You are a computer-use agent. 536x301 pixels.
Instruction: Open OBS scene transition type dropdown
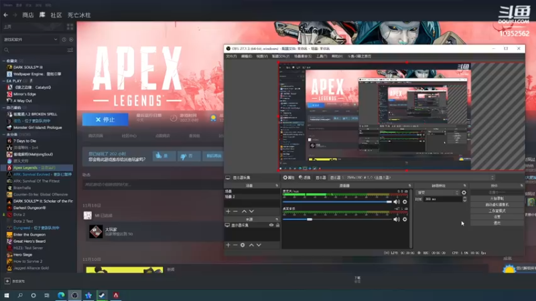pos(438,193)
